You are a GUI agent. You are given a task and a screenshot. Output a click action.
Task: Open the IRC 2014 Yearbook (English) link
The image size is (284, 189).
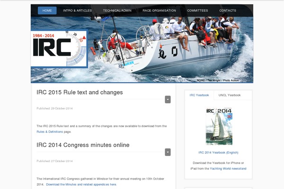tap(218, 153)
